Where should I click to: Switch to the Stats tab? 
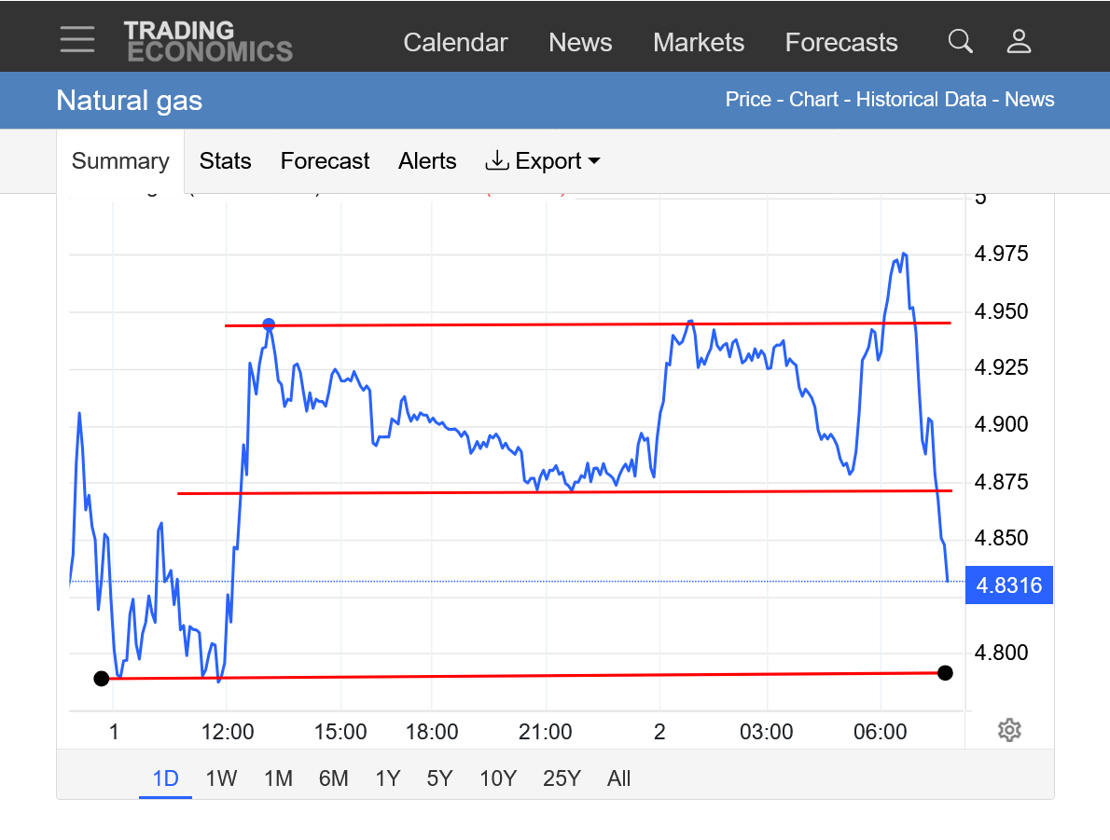pos(225,161)
